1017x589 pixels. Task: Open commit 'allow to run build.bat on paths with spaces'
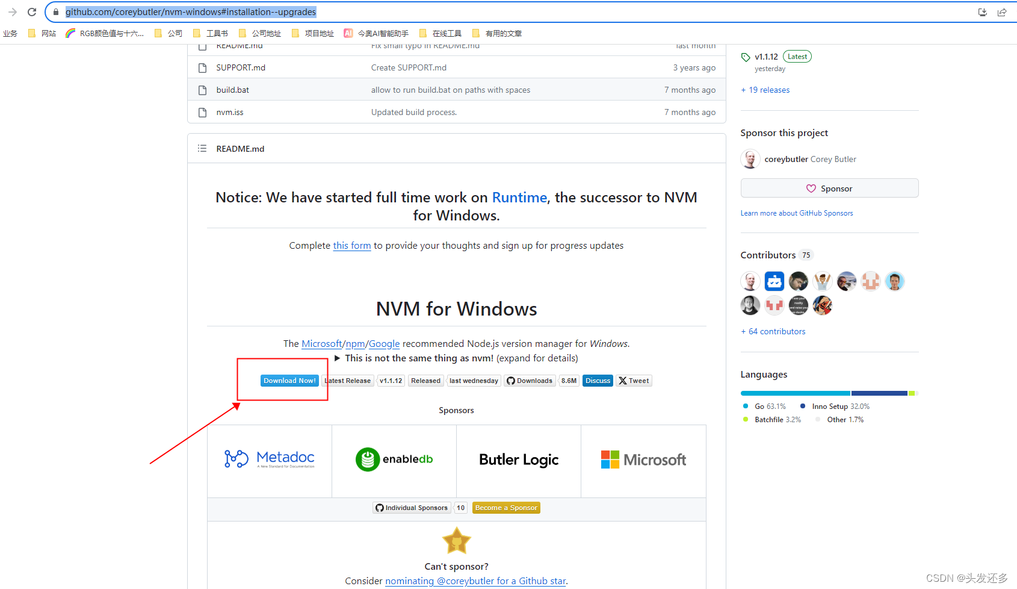(451, 90)
